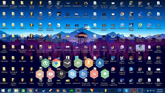
Task: Open the Corsair folder
Action: tap(4, 15)
